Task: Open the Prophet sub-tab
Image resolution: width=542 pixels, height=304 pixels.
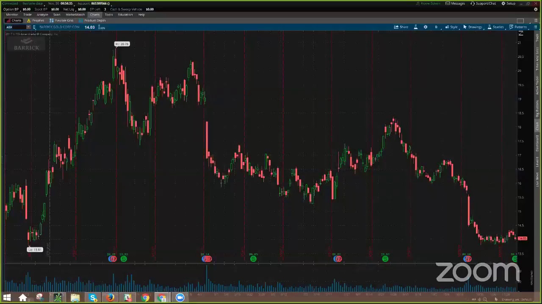Action: click(x=36, y=20)
